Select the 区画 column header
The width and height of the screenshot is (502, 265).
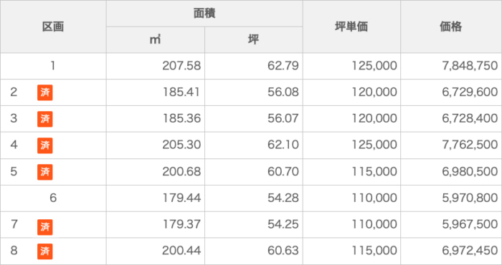pos(53,26)
